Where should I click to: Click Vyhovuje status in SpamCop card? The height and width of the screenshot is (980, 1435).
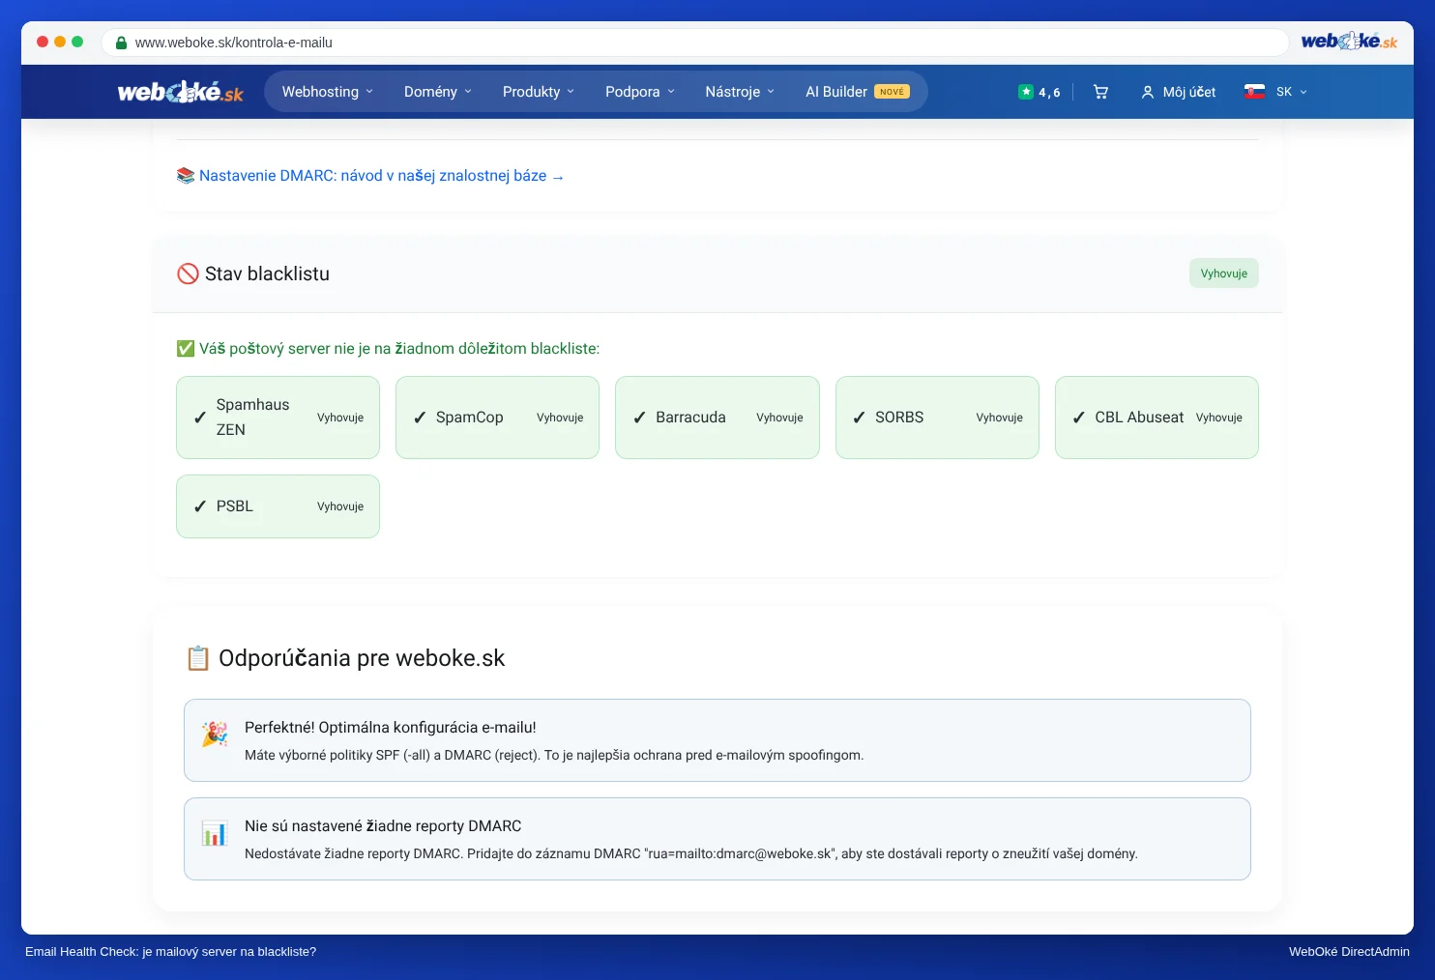560,418
